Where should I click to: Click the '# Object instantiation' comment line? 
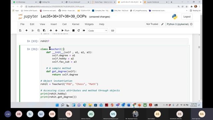(56, 81)
